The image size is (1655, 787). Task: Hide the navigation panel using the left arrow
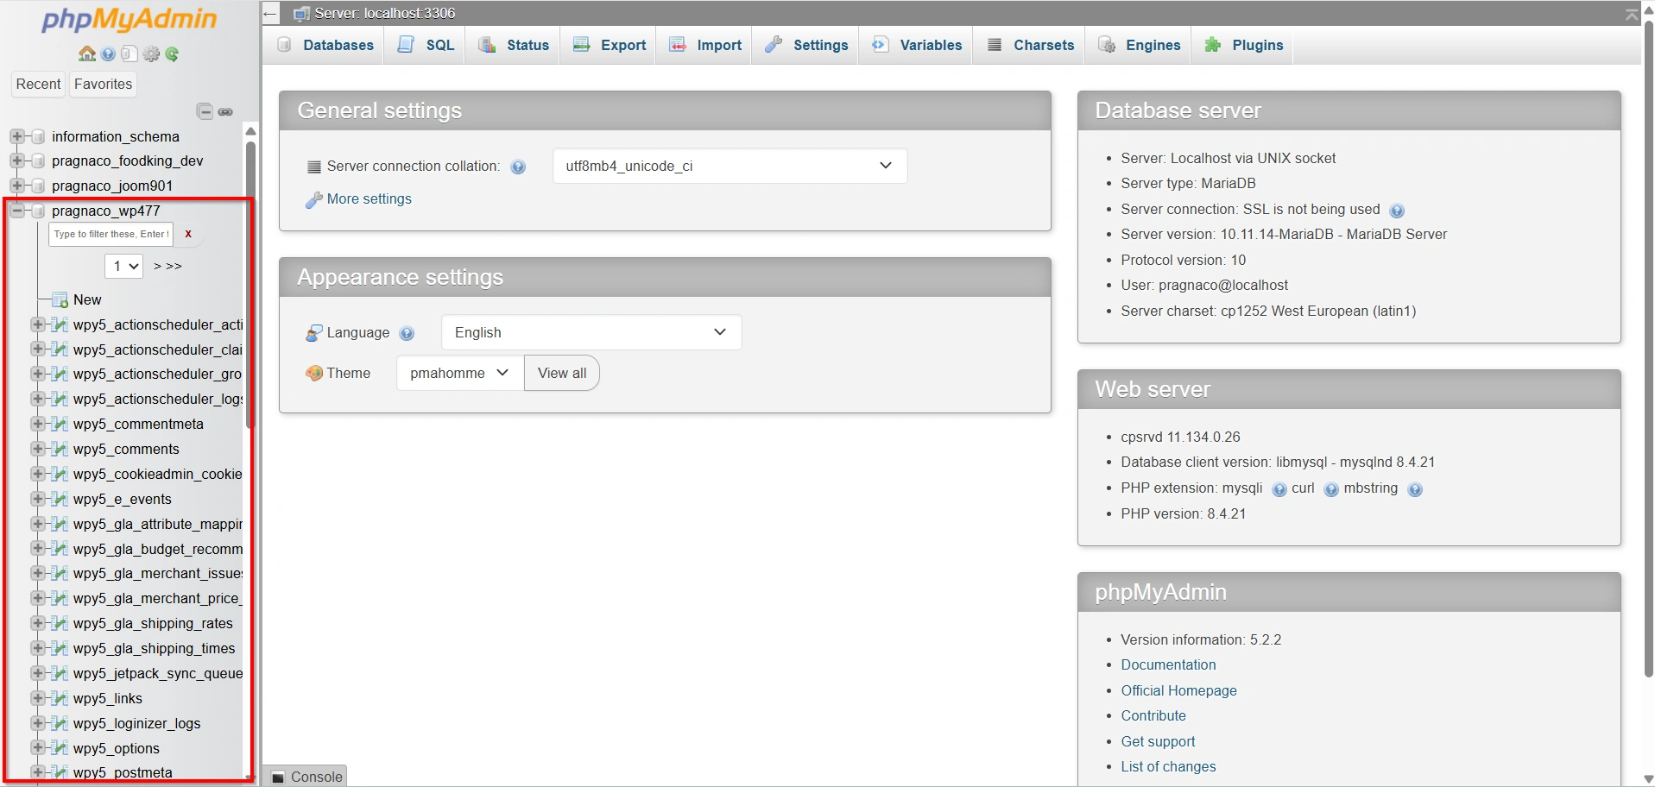point(270,14)
